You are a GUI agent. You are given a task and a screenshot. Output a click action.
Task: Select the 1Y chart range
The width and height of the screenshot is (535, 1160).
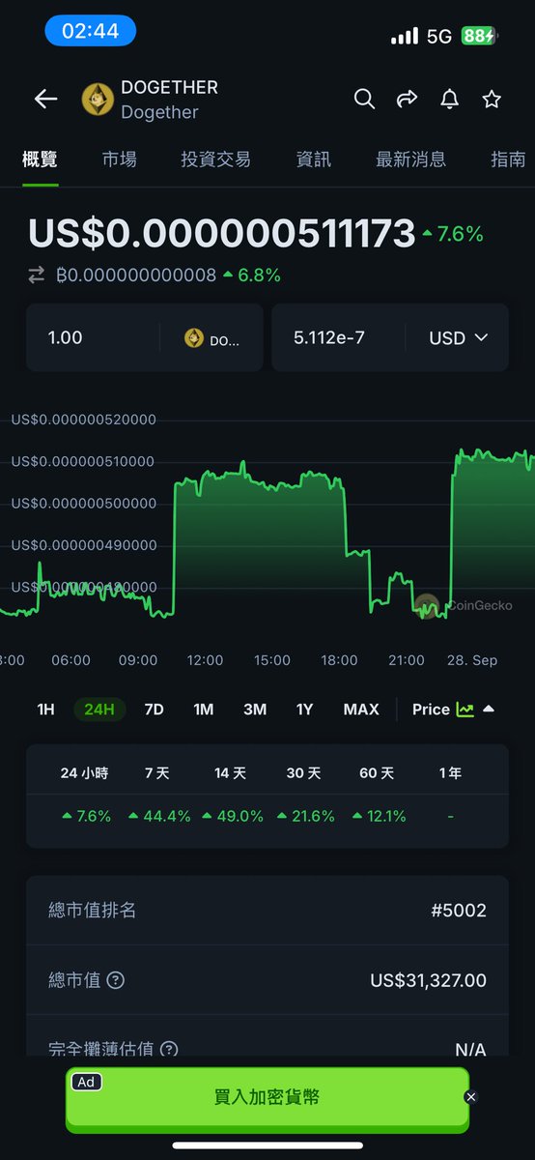coord(304,710)
